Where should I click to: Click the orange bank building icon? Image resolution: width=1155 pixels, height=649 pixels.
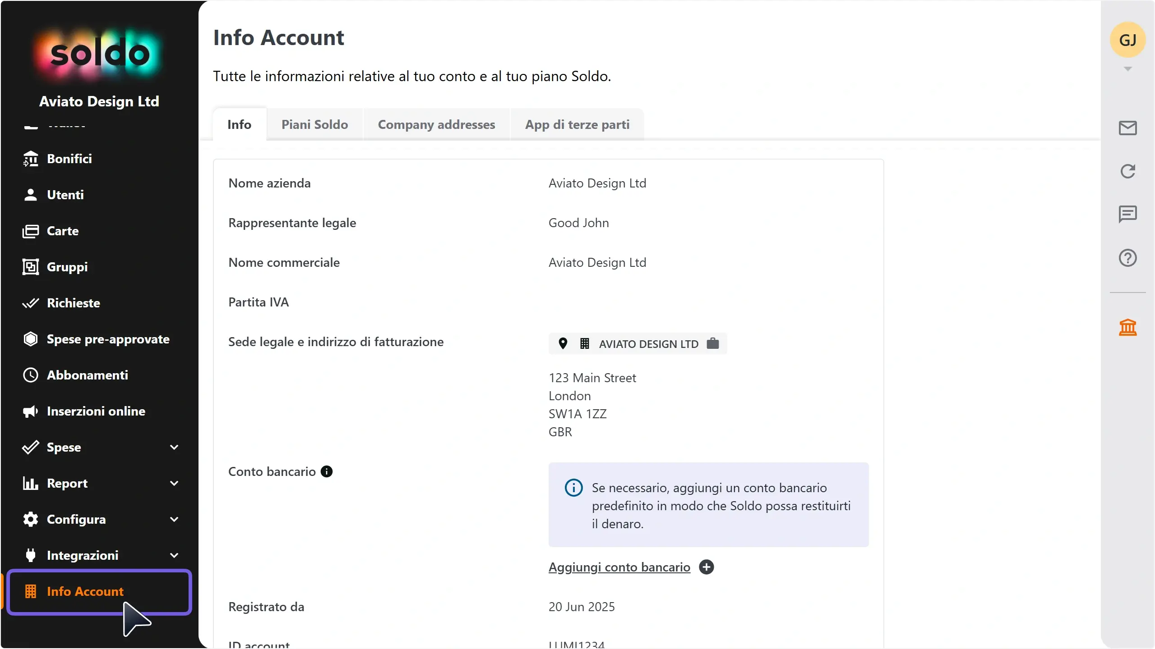1127,327
